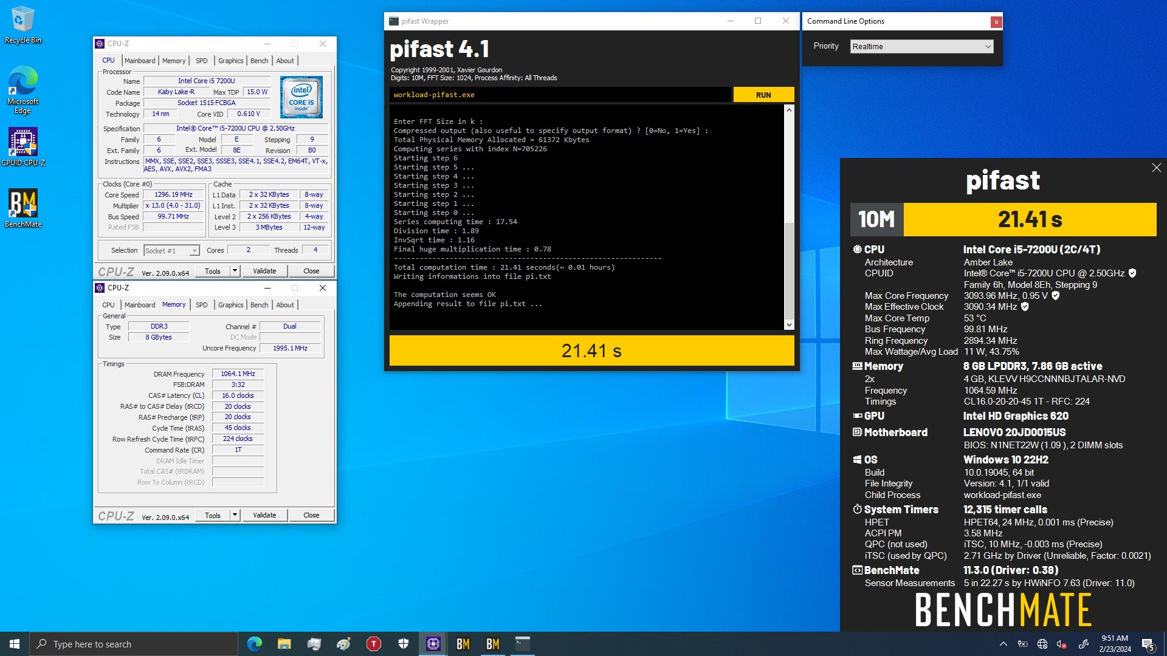Close Command Line Options window
The width and height of the screenshot is (1167, 656).
coord(996,22)
